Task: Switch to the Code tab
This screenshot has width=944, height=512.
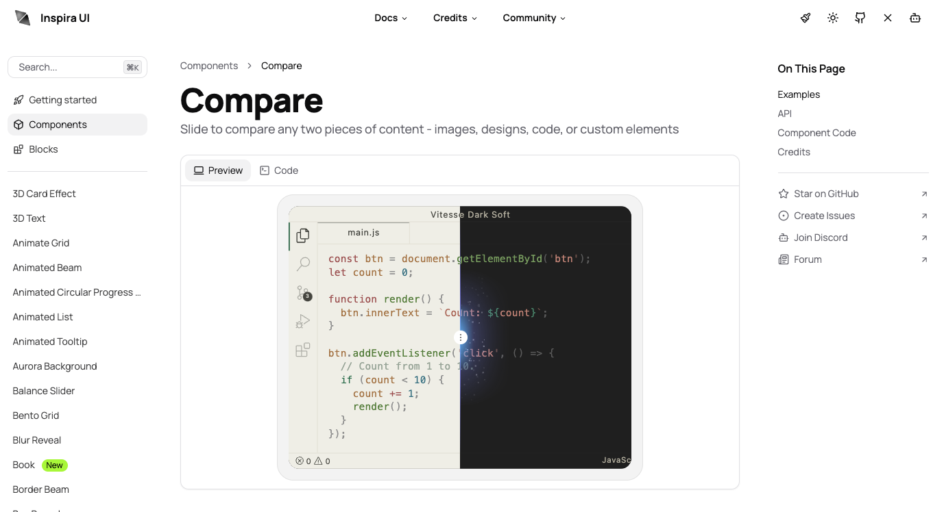Action: point(279,170)
